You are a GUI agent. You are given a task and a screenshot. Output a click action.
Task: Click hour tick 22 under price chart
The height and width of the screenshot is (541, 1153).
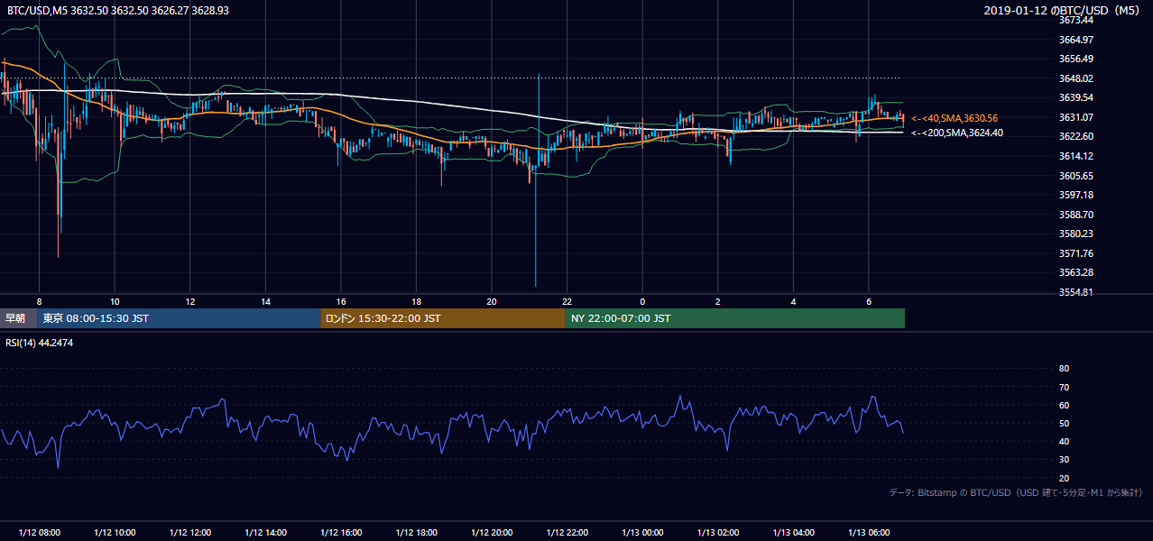pos(567,301)
